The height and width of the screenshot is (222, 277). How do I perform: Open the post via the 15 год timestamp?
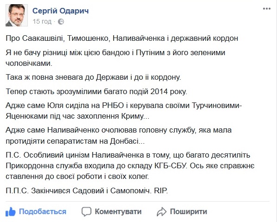tap(42, 21)
